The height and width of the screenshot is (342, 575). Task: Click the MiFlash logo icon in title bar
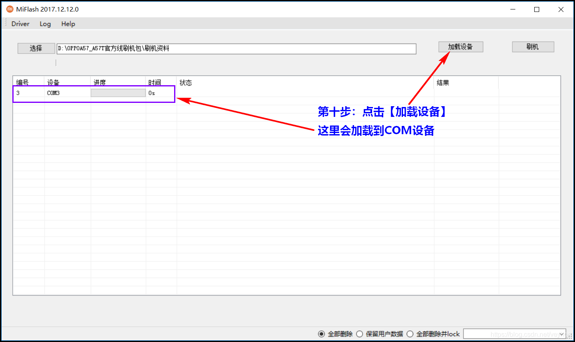pos(10,9)
